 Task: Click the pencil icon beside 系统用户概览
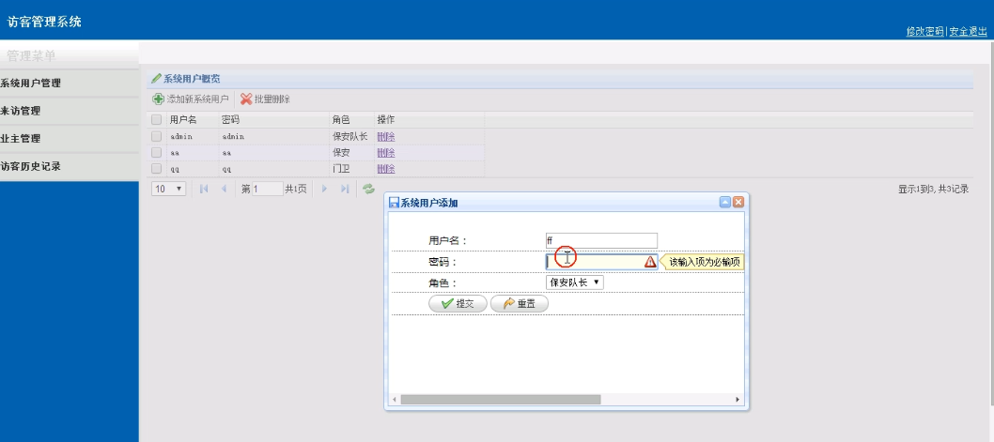pos(156,79)
